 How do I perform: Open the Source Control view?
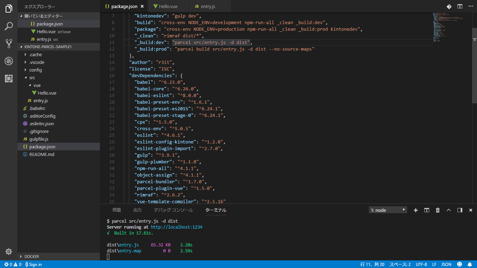9,43
